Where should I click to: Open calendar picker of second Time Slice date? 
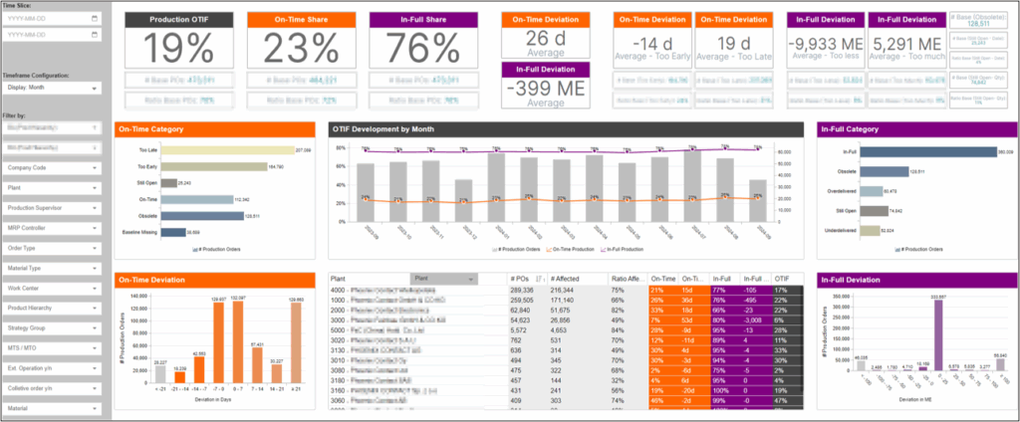click(94, 34)
